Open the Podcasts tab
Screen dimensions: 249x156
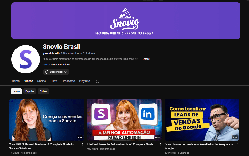pyautogui.click(x=69, y=81)
